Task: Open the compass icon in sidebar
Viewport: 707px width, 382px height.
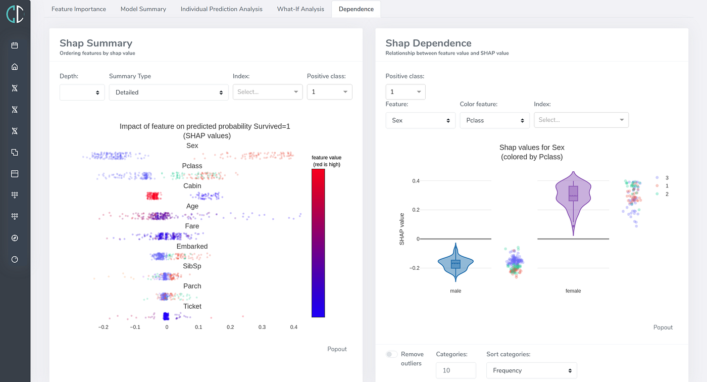Action: (15, 238)
